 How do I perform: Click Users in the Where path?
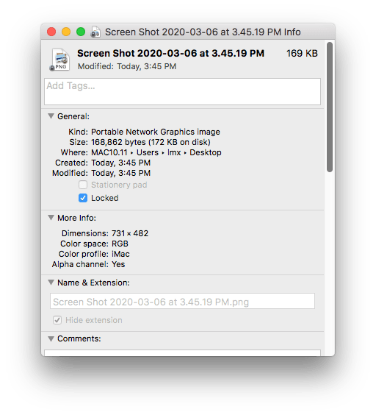[x=148, y=152]
